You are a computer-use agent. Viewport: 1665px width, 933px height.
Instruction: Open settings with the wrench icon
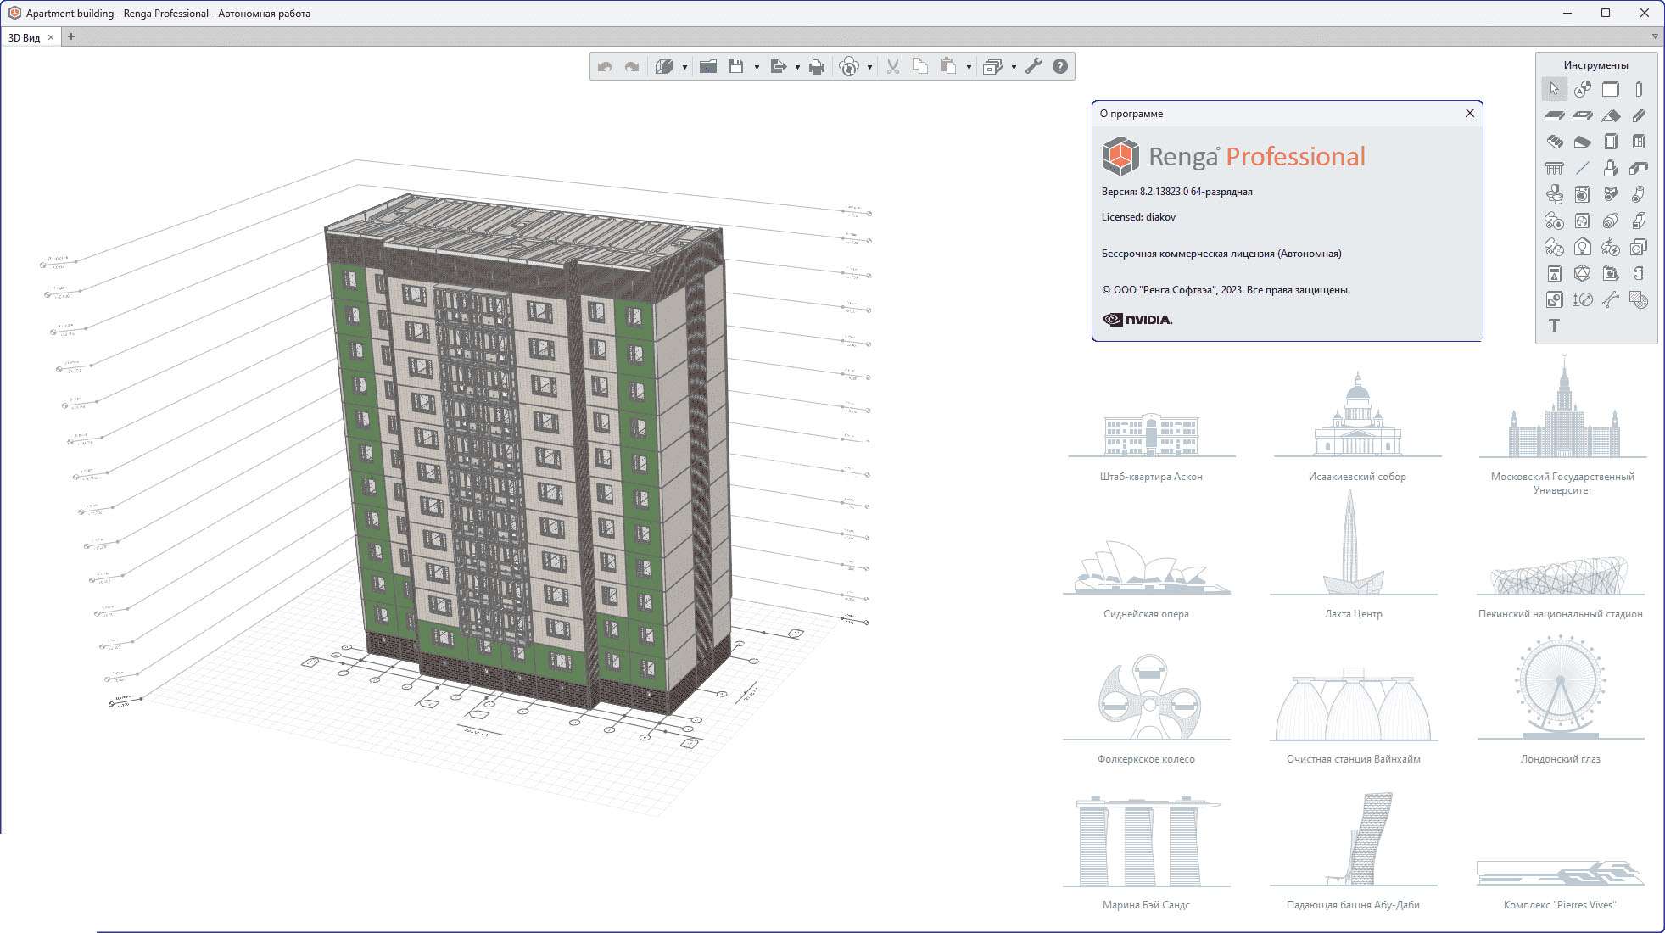tap(1032, 66)
